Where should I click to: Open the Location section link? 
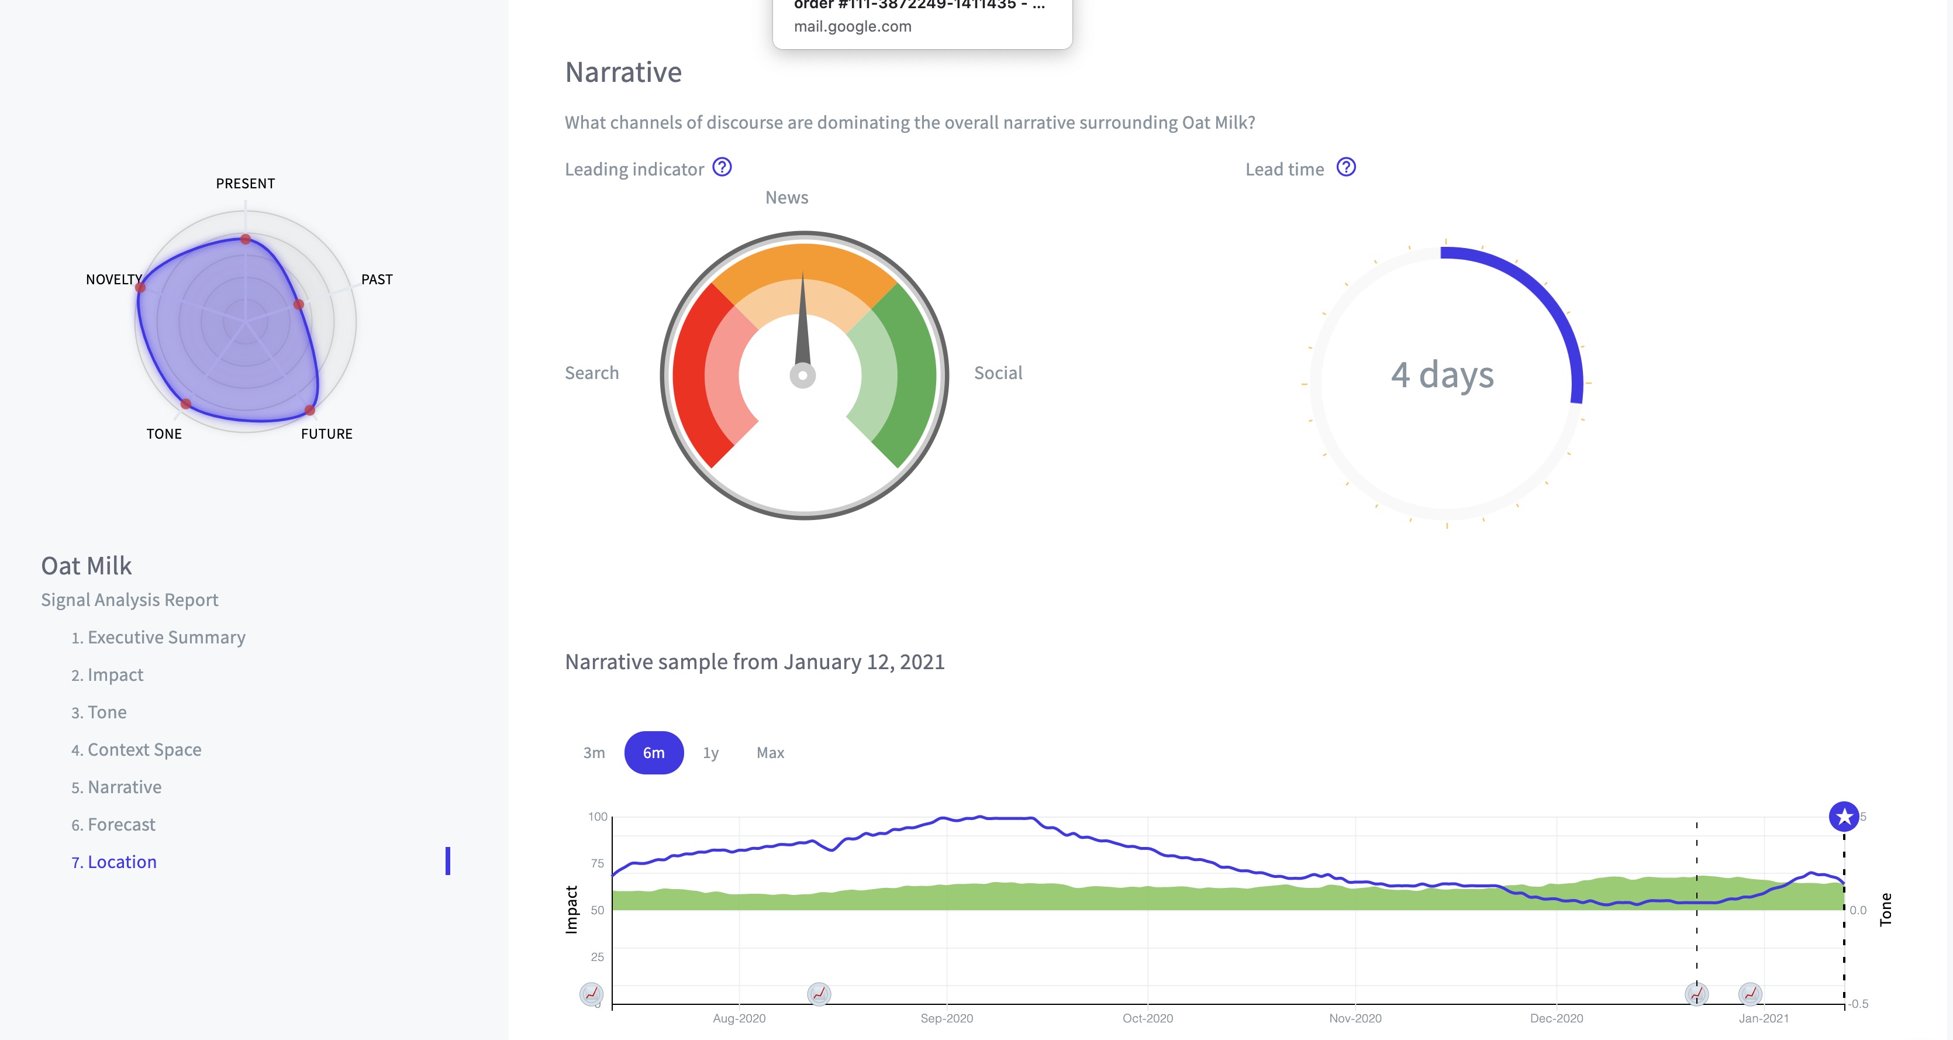[121, 862]
